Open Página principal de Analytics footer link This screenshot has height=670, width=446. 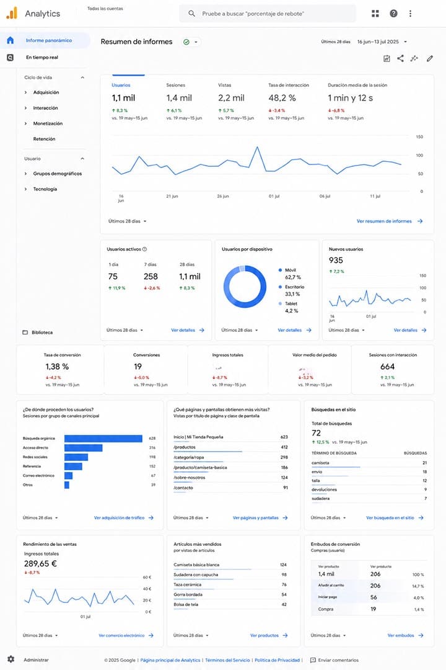click(170, 660)
